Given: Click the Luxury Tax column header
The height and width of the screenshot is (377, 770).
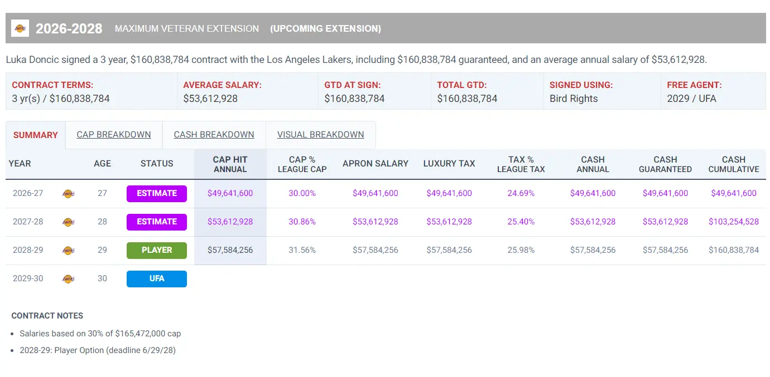Looking at the screenshot, I should 449,164.
